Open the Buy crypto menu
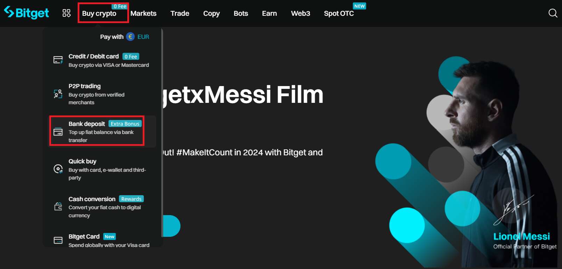The height and width of the screenshot is (269, 562). [x=99, y=14]
